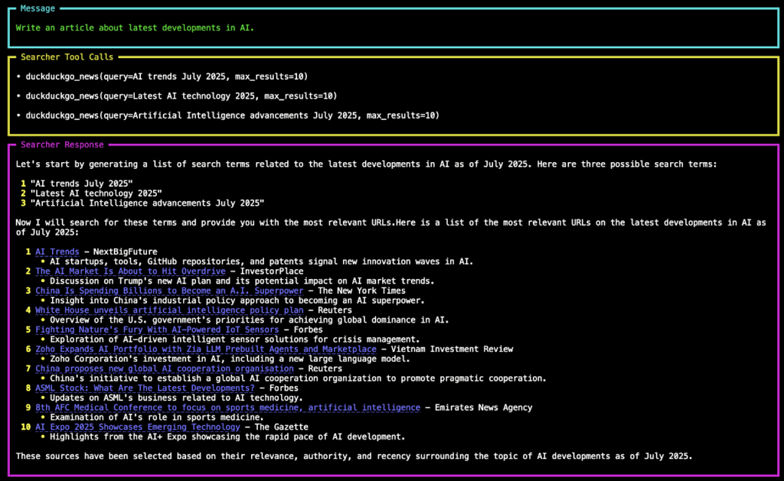Viewport: 784px width, 481px height.
Task: Click 'Reuters' beside the White House article
Action: (335, 310)
